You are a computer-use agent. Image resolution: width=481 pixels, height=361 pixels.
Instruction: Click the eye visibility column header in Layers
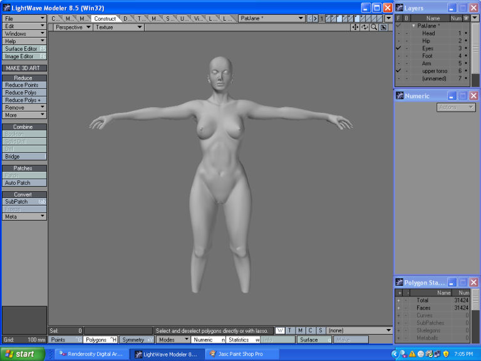(465, 18)
